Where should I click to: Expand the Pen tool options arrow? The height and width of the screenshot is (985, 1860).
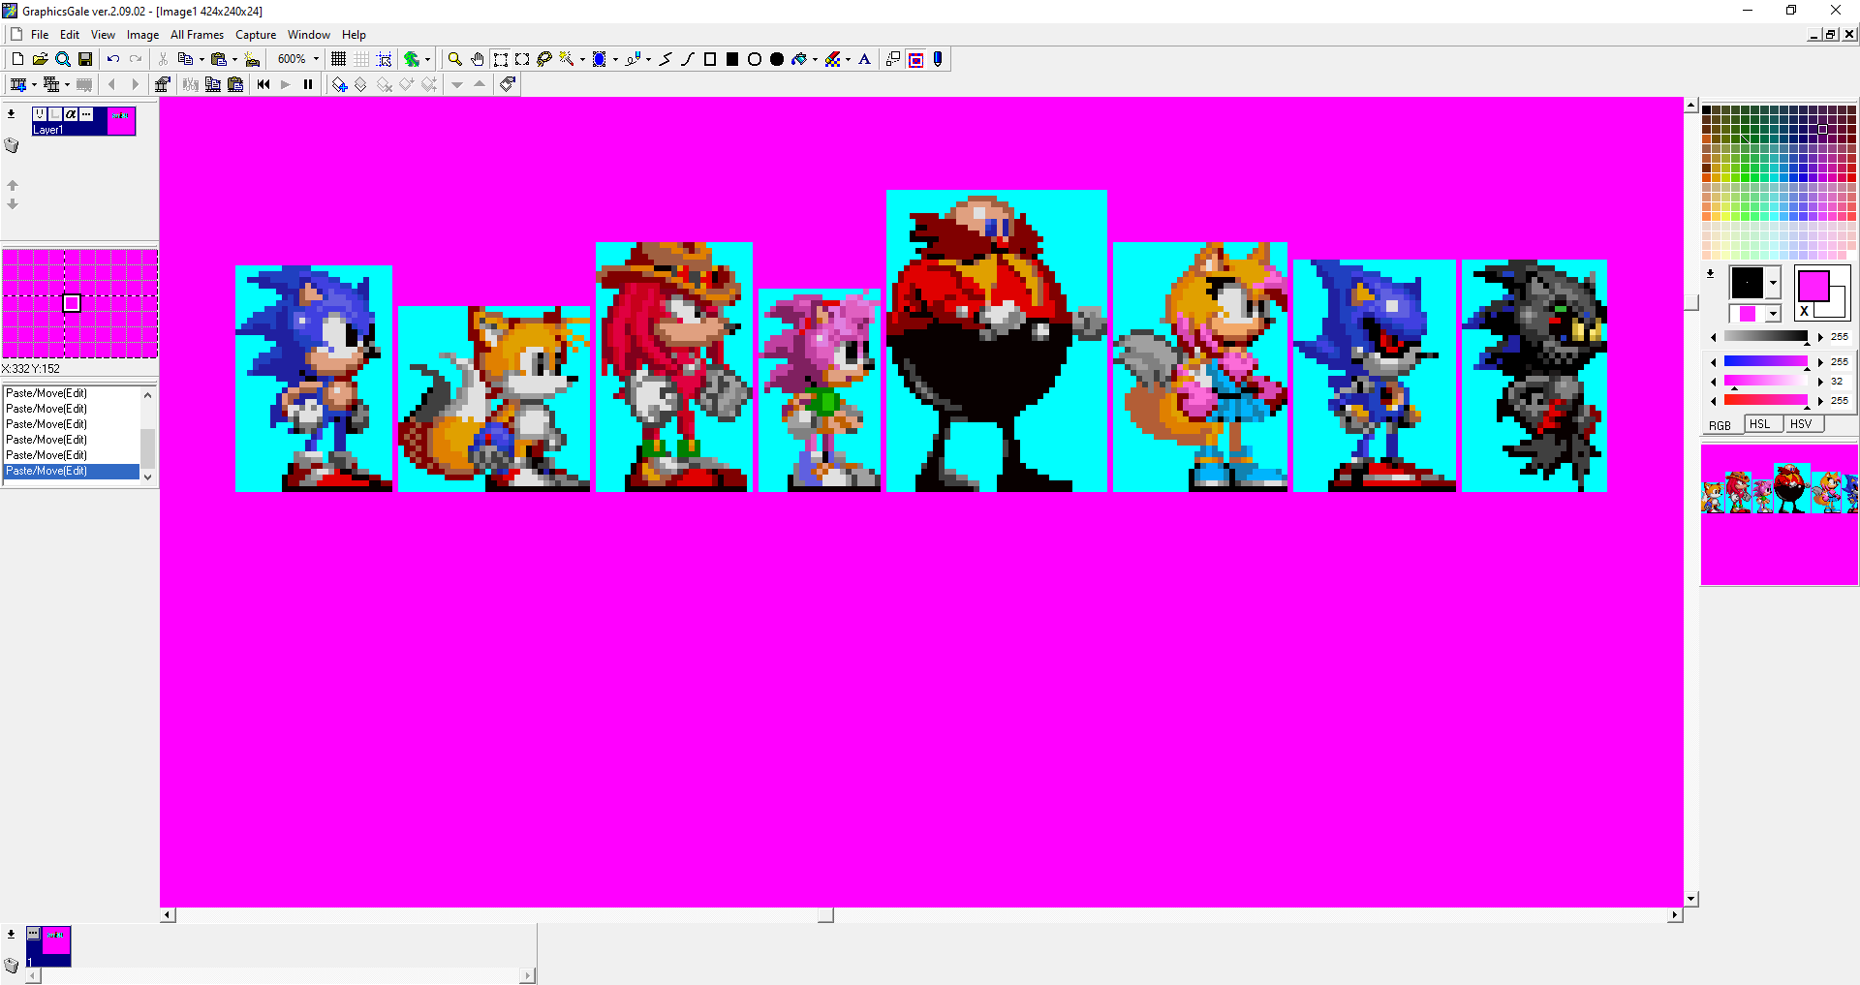(x=648, y=59)
